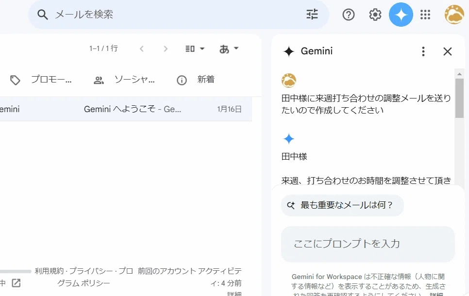Open the Google apps grid

[x=425, y=15]
